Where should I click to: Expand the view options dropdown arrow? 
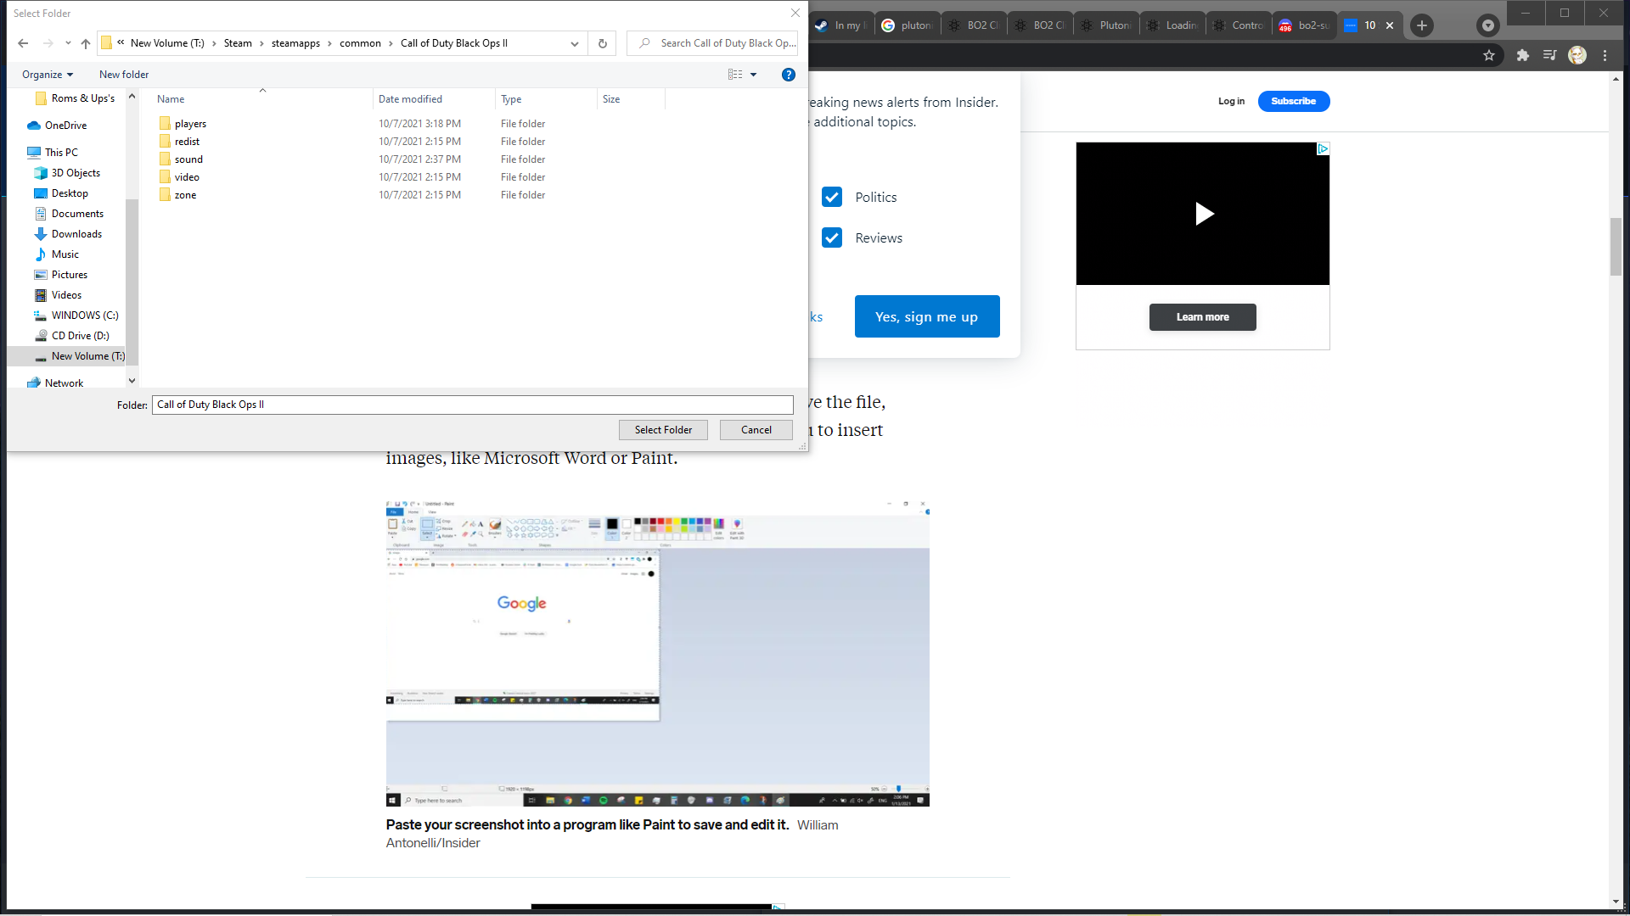pyautogui.click(x=753, y=75)
